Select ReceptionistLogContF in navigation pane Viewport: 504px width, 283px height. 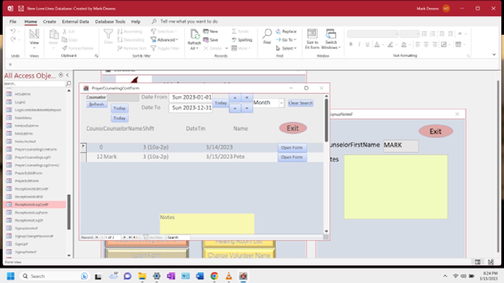coord(31,204)
